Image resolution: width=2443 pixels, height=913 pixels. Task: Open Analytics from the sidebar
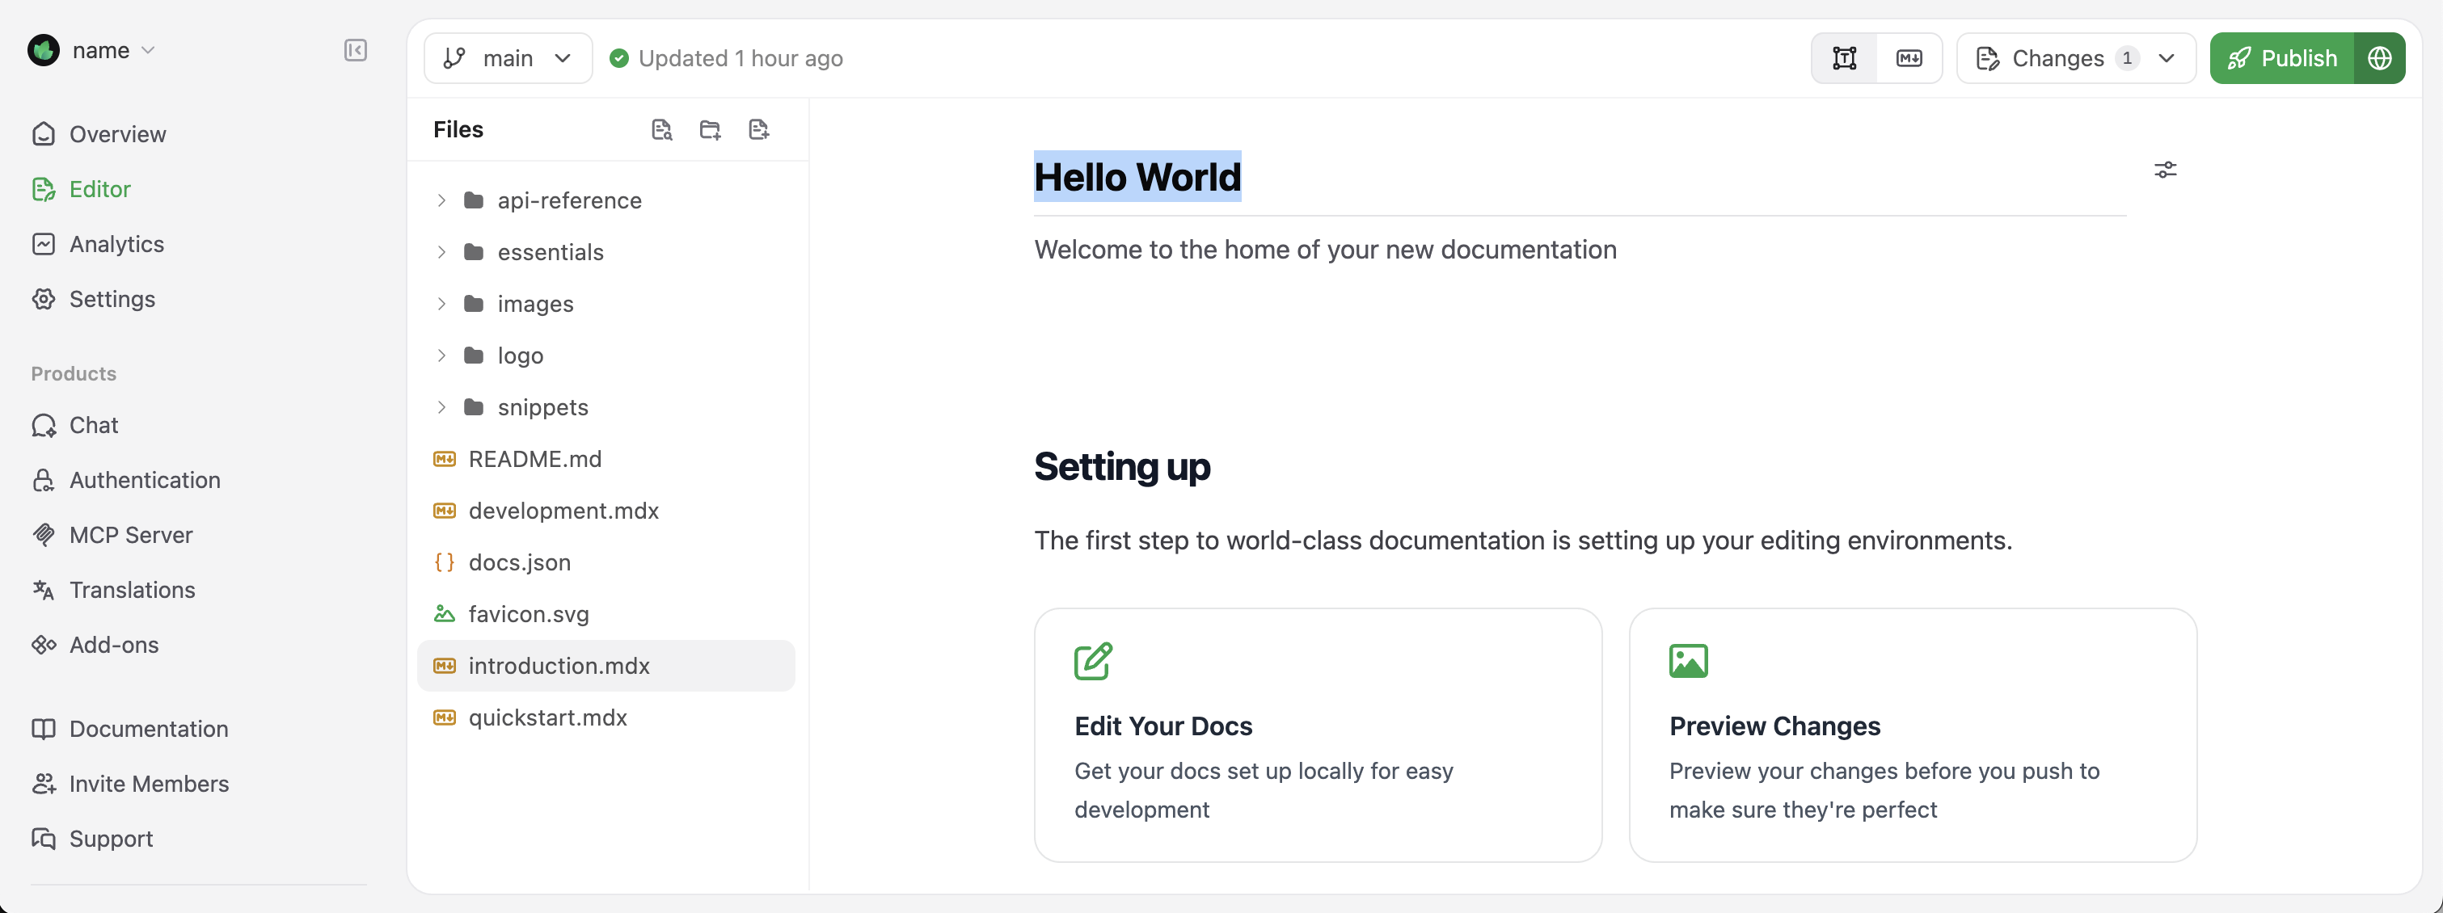pos(116,244)
